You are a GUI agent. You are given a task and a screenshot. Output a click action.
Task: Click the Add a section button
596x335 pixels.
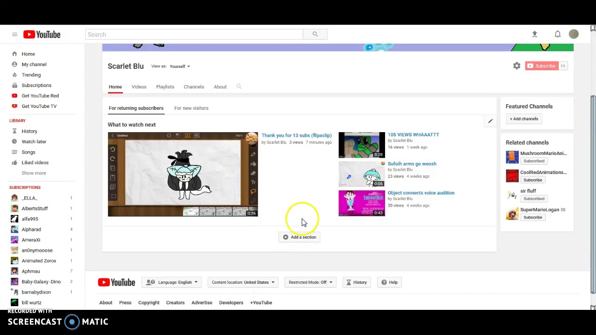300,237
